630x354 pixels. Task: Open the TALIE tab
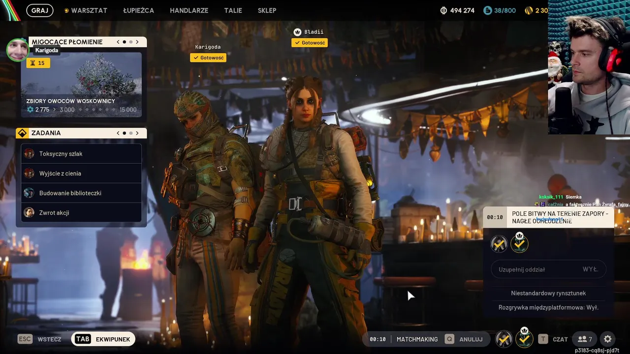[233, 10]
